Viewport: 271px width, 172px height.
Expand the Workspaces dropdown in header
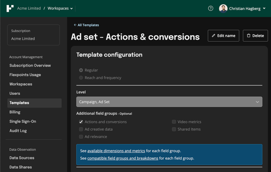(x=60, y=8)
